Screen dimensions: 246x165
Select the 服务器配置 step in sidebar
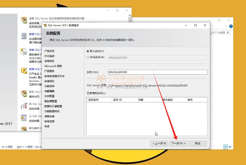(51, 101)
